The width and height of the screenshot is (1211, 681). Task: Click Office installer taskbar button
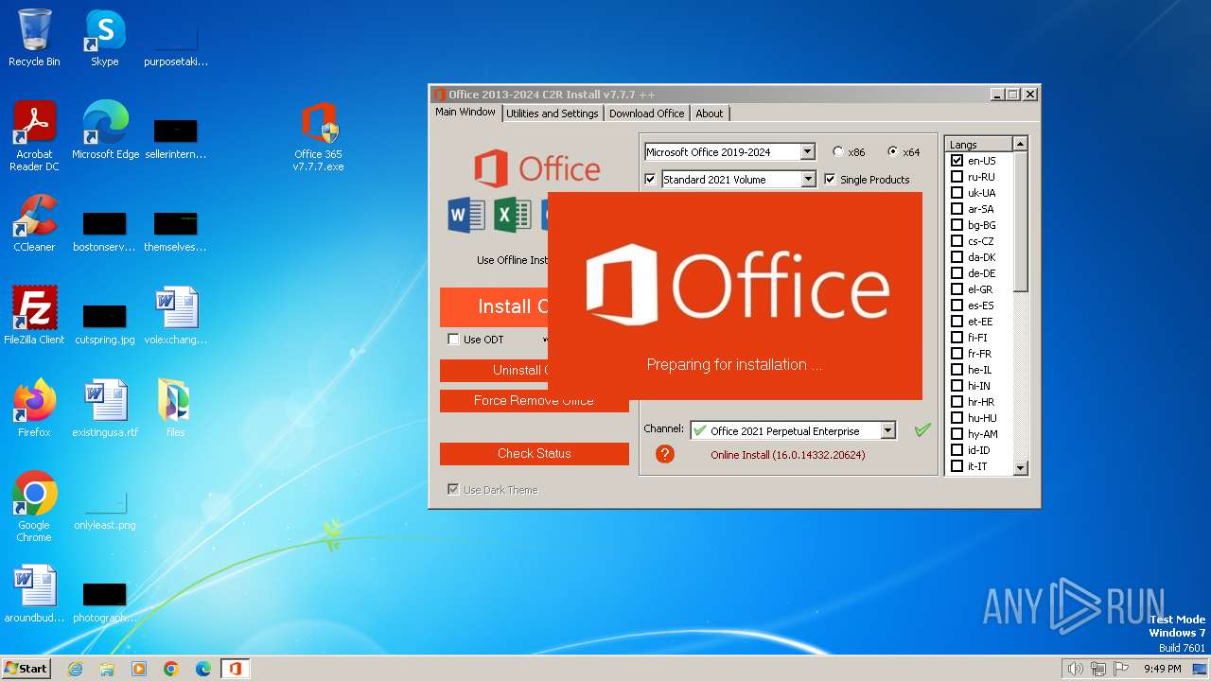pyautogui.click(x=236, y=669)
